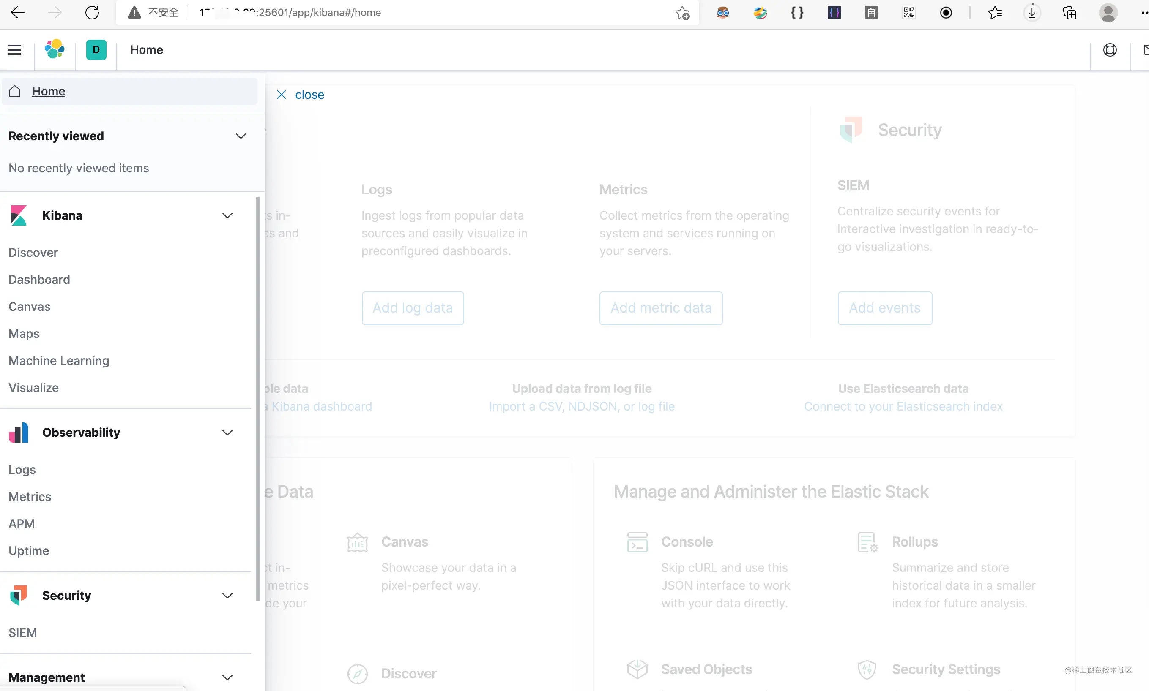Collapse the Security nav group
Screen dimensions: 1149x691
[227, 595]
